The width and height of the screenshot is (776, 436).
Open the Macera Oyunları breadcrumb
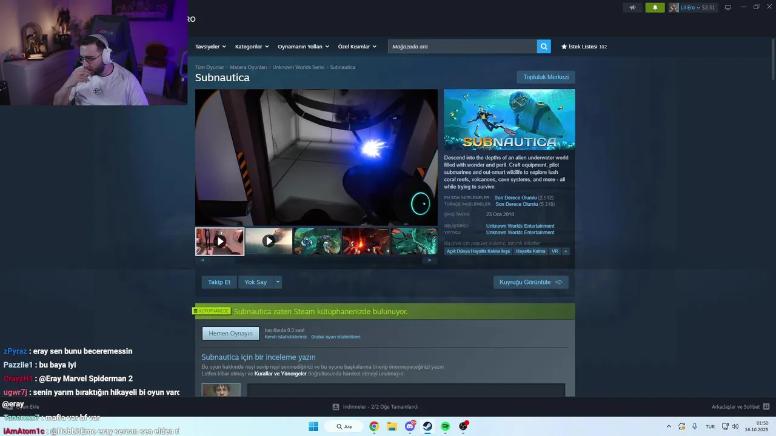tap(248, 67)
